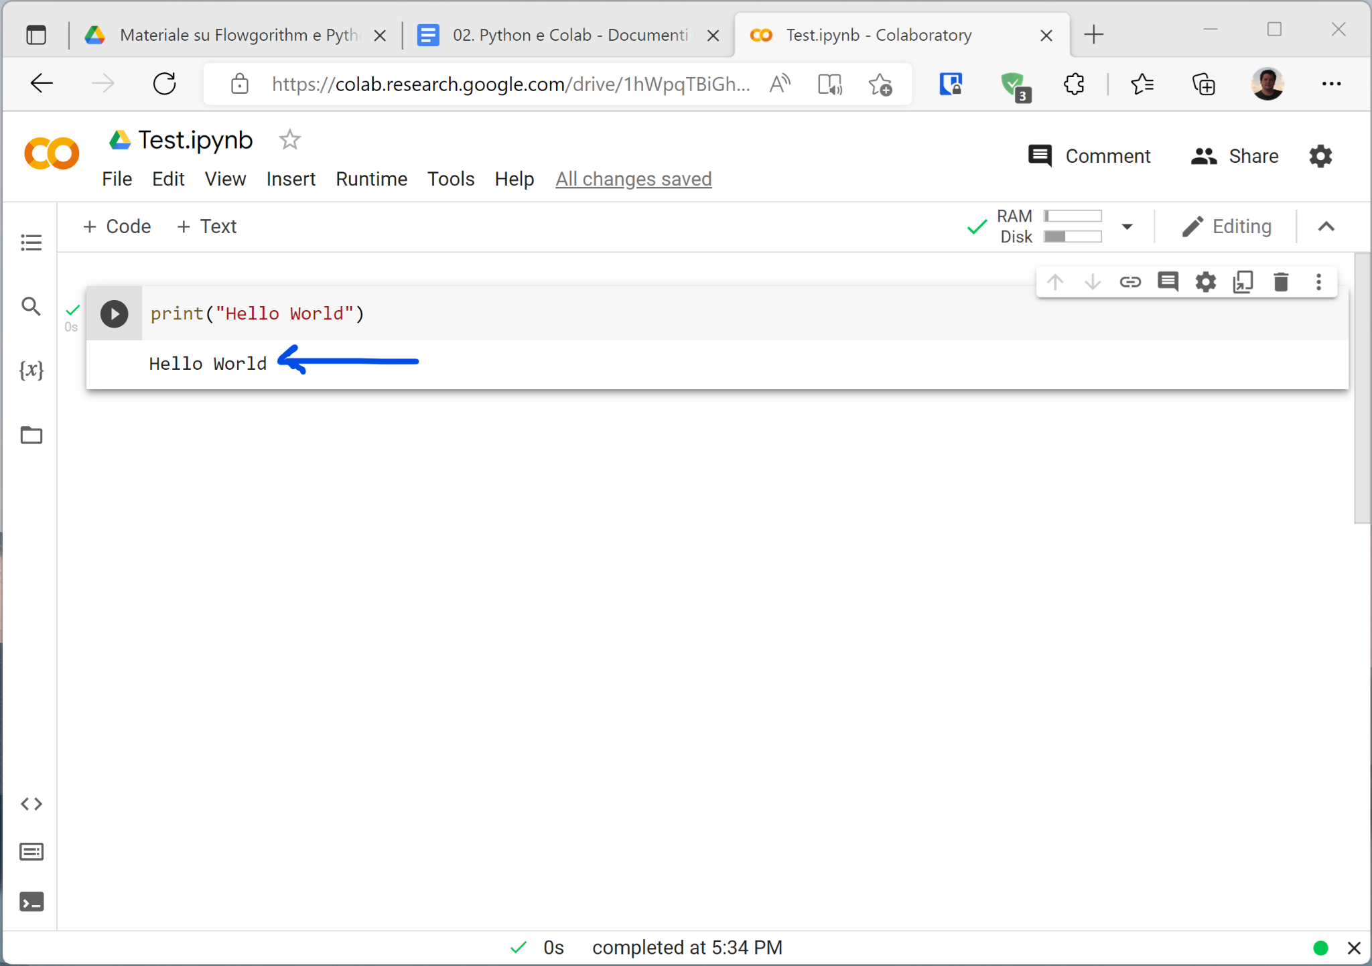
Task: Click the RAM usage bar
Action: (1073, 216)
